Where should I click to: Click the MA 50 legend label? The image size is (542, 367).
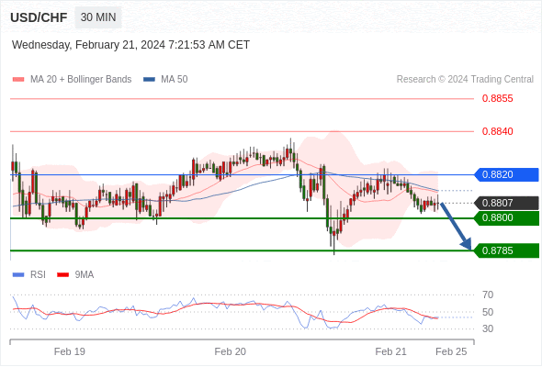point(175,80)
